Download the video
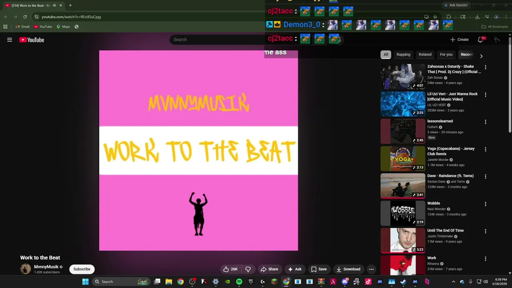Image resolution: width=512 pixels, height=288 pixels. click(348, 269)
